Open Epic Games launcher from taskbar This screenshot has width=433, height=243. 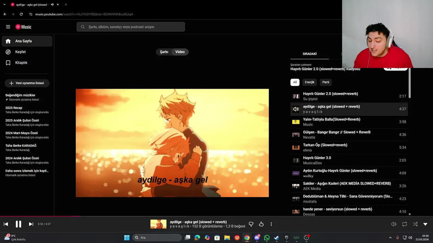(x=287, y=238)
